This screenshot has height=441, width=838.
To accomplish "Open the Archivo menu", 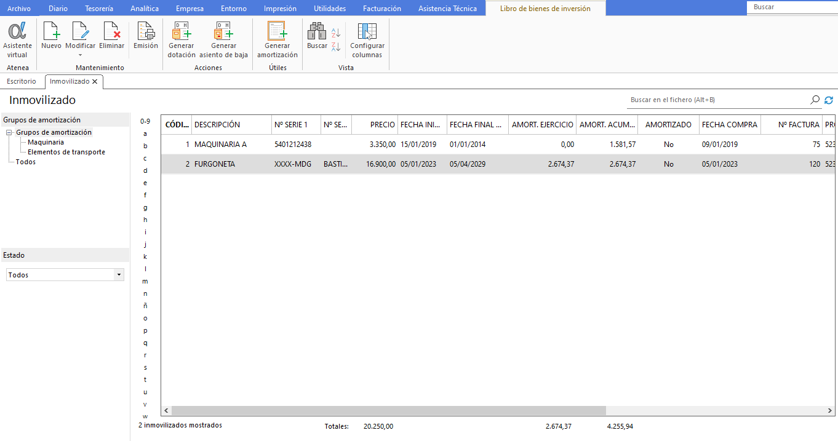I will click(19, 9).
